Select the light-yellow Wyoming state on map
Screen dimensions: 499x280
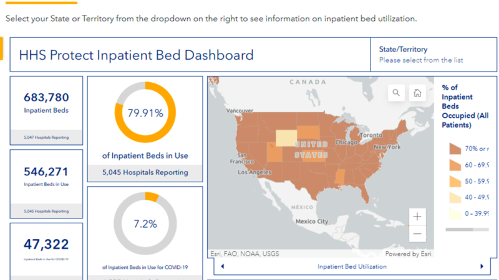[286, 138]
